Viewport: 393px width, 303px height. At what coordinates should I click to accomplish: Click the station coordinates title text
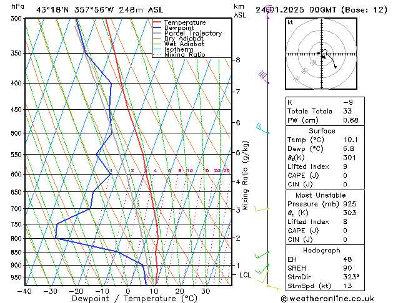coord(99,10)
